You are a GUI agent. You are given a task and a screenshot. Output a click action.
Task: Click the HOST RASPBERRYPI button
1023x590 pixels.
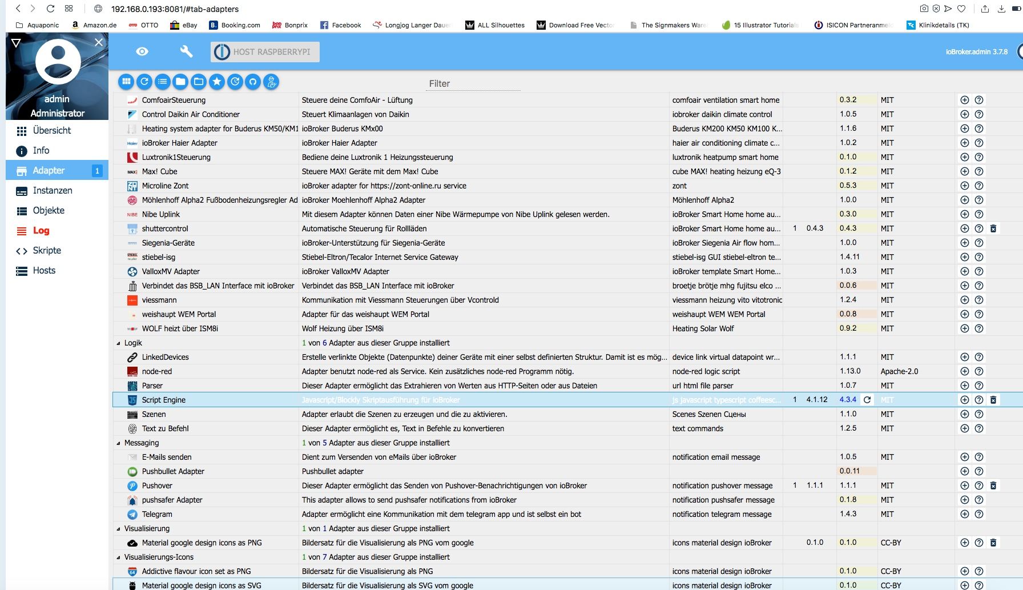click(265, 52)
